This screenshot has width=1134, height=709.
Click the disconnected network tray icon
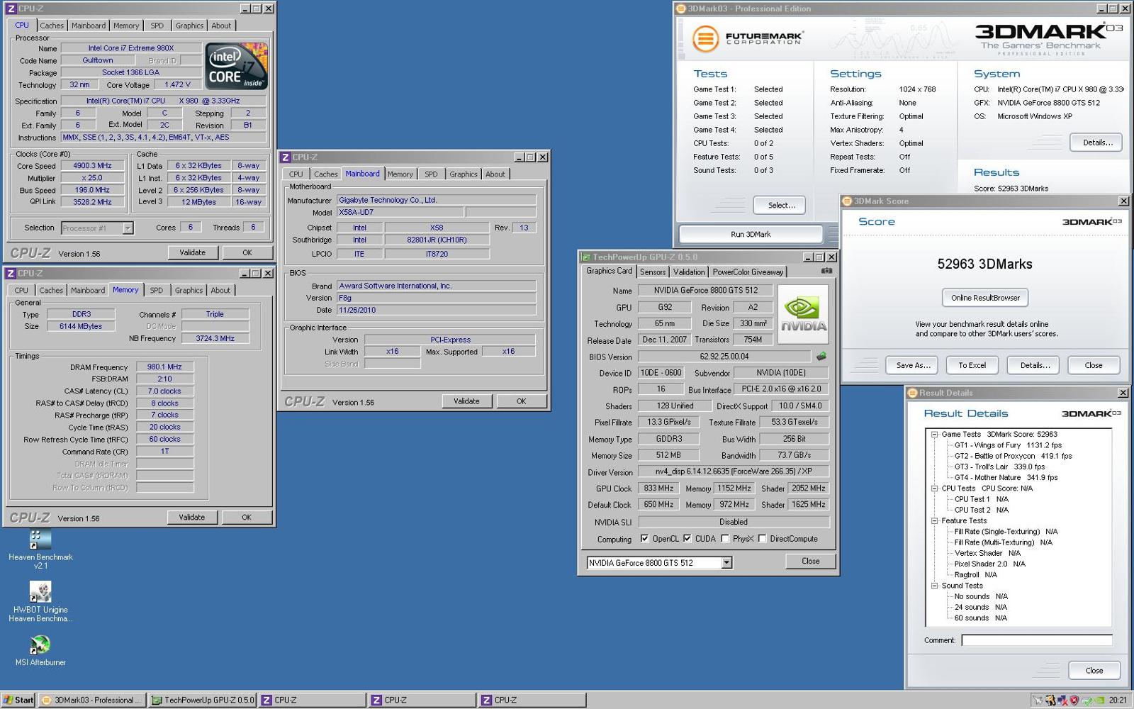(x=1063, y=700)
